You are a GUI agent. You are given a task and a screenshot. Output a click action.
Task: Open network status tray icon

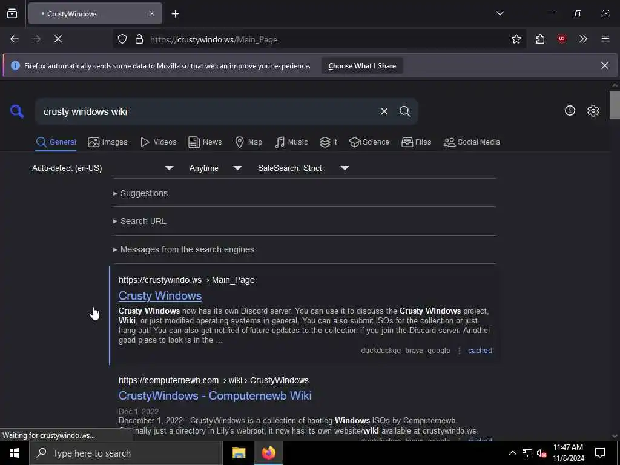pyautogui.click(x=527, y=453)
